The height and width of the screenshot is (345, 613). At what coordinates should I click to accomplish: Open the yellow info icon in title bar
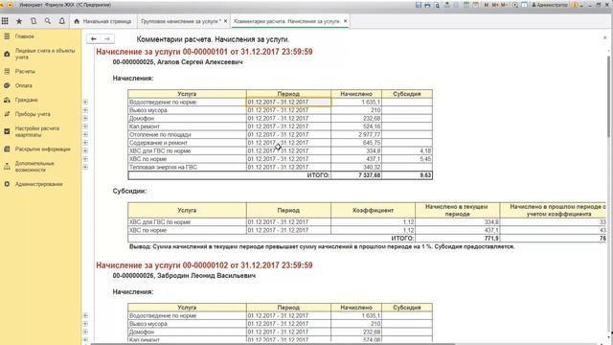click(575, 5)
